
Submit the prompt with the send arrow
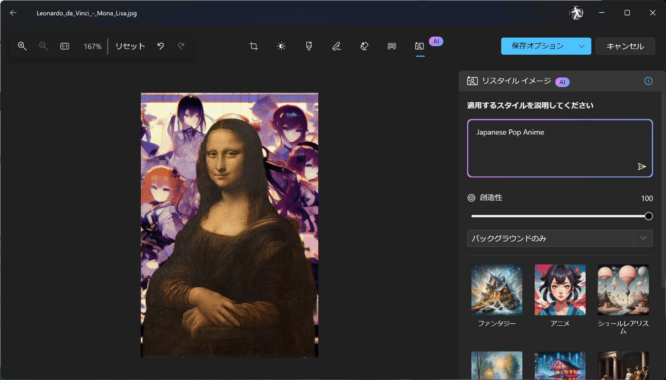(x=642, y=166)
